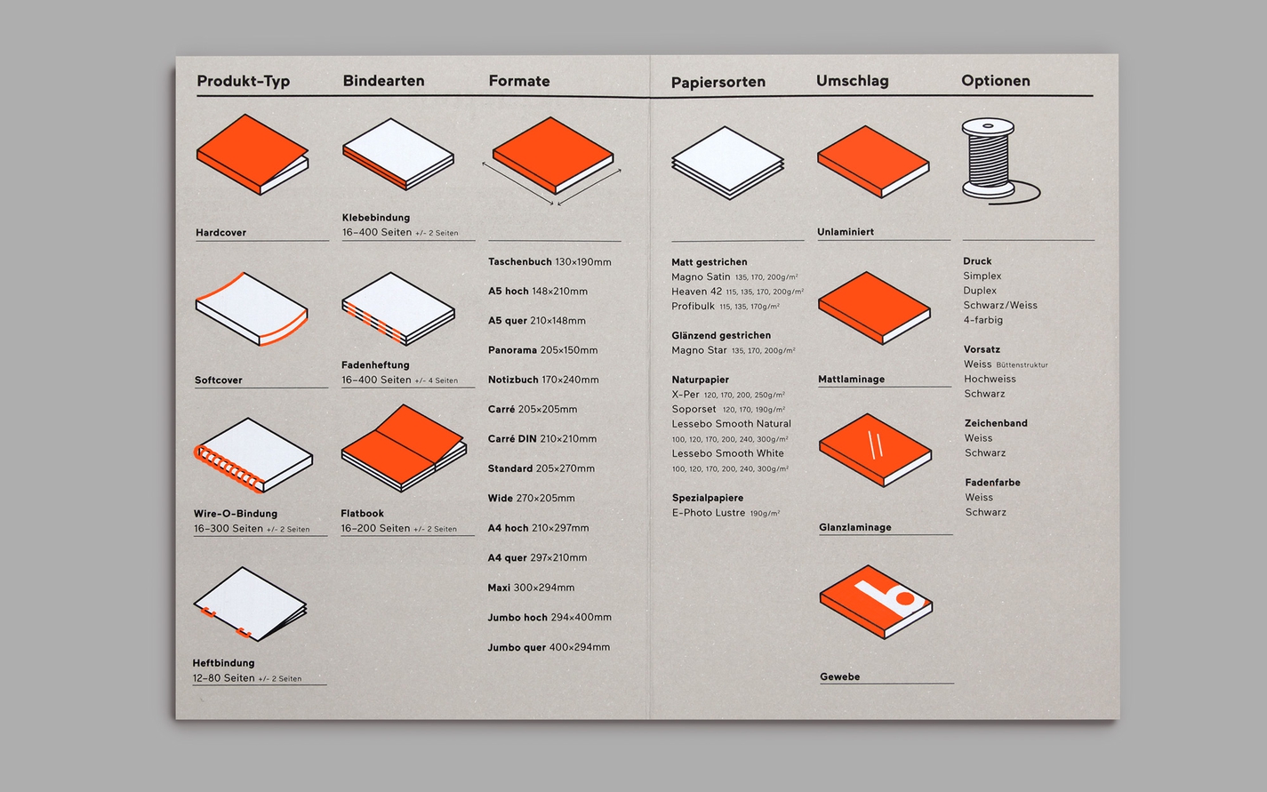Click Standard 205×270mm format
This screenshot has width=1267, height=792.
541,468
